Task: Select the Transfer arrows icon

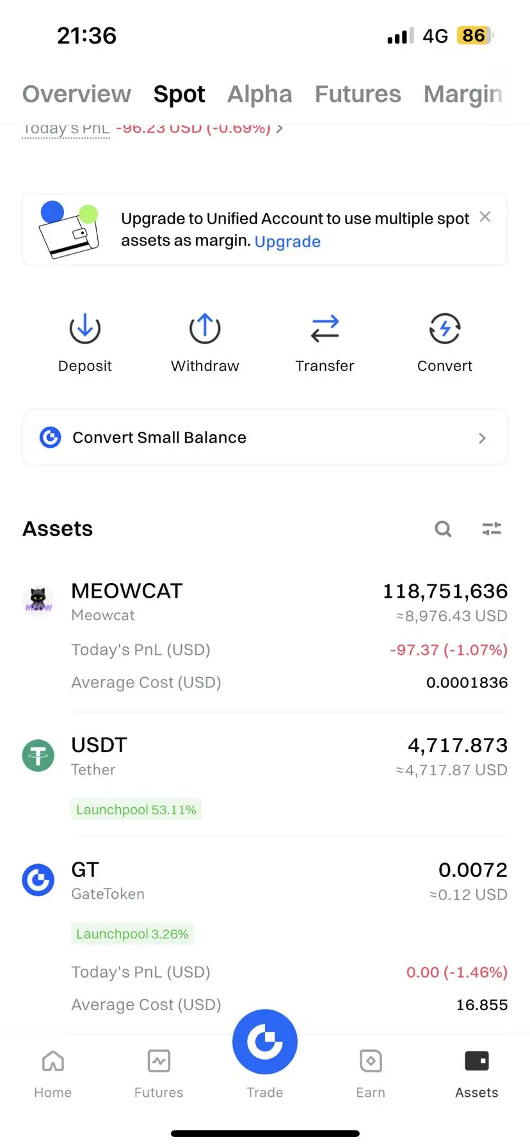Action: (x=325, y=329)
